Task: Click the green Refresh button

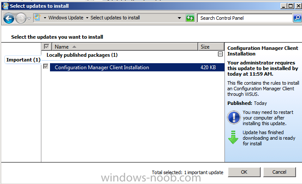Action: pos(190,18)
